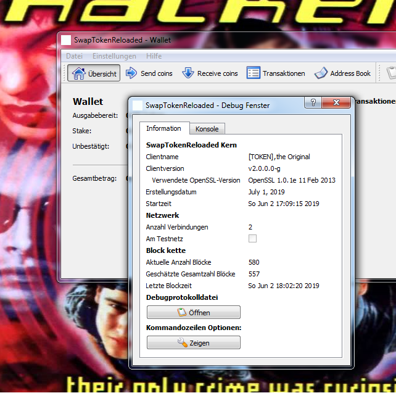396x393 pixels.
Task: Click the Clientname label
Action: 162,157
